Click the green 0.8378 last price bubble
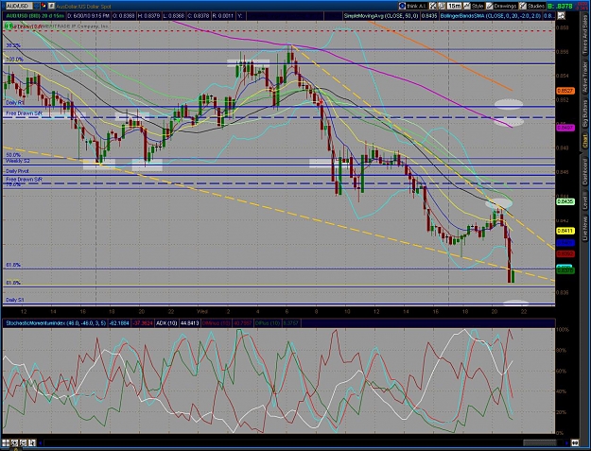591x451 pixels. tap(565, 270)
